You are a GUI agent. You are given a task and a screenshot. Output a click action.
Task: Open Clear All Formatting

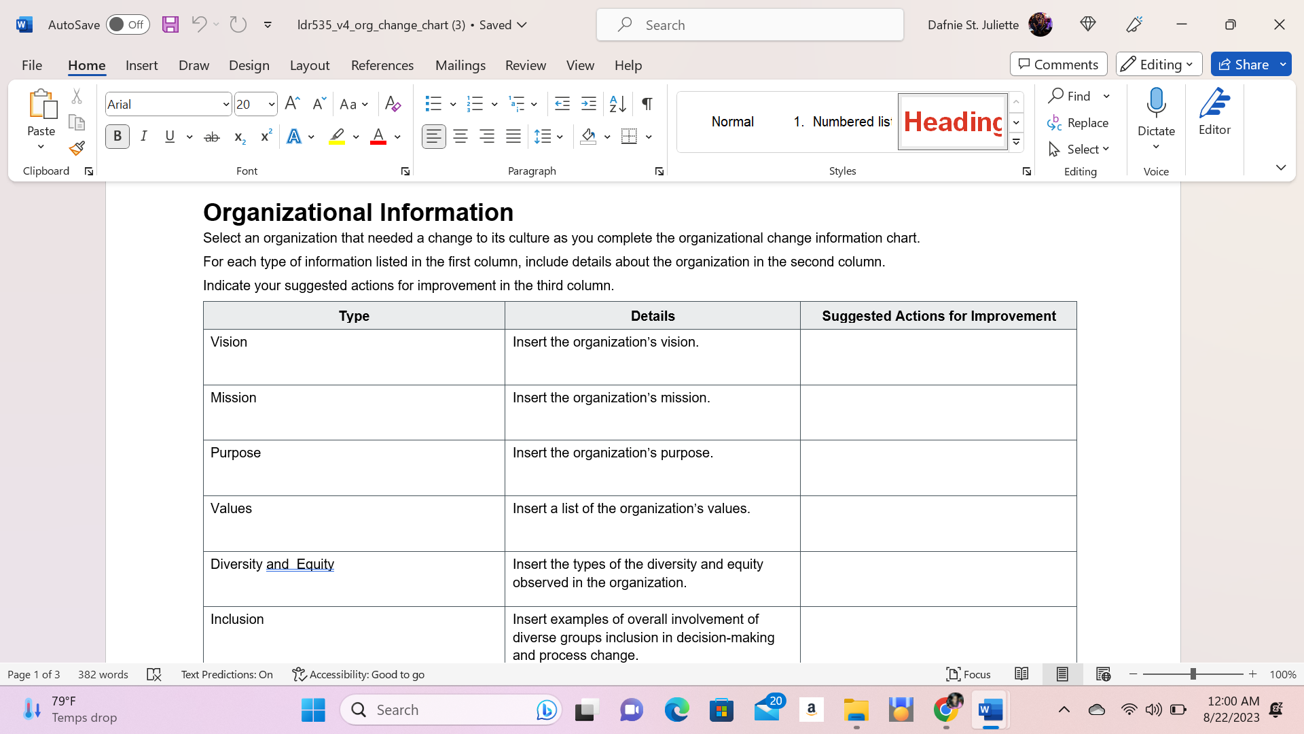pos(392,103)
